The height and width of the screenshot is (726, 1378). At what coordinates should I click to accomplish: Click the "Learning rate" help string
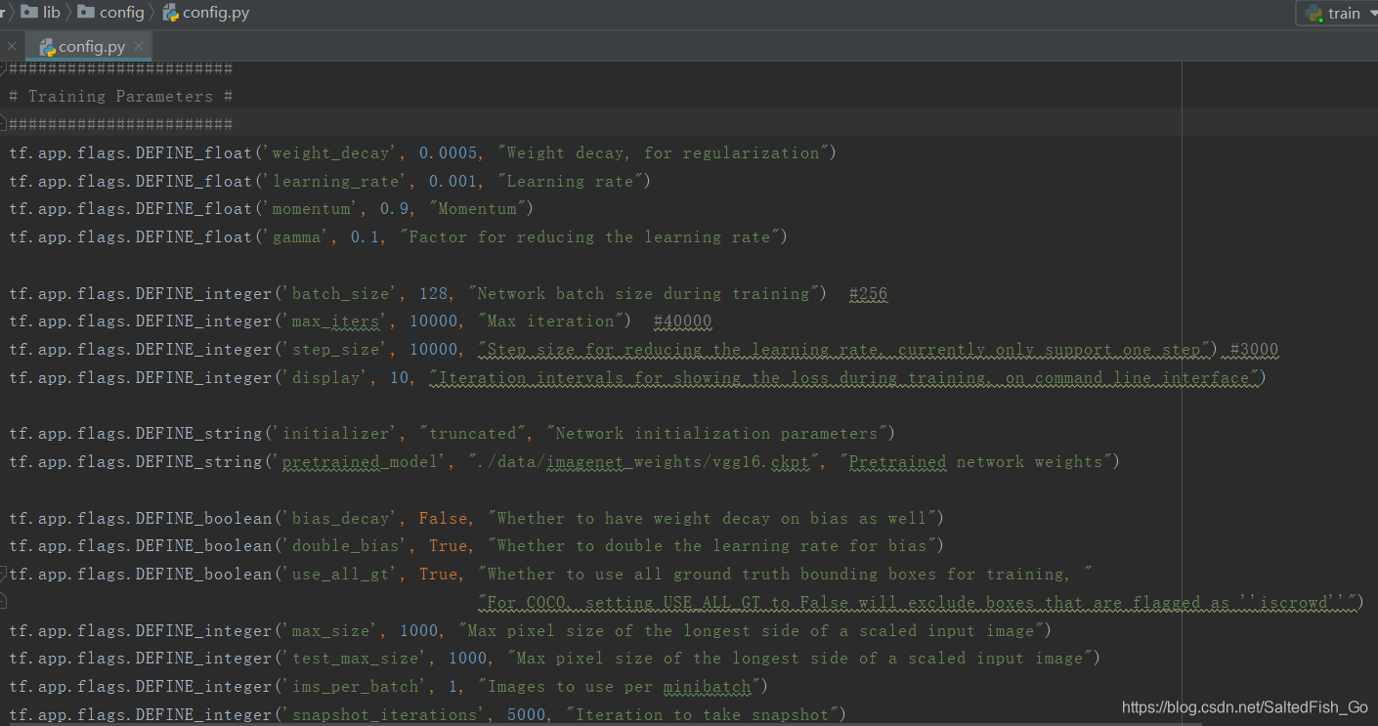[x=571, y=181]
